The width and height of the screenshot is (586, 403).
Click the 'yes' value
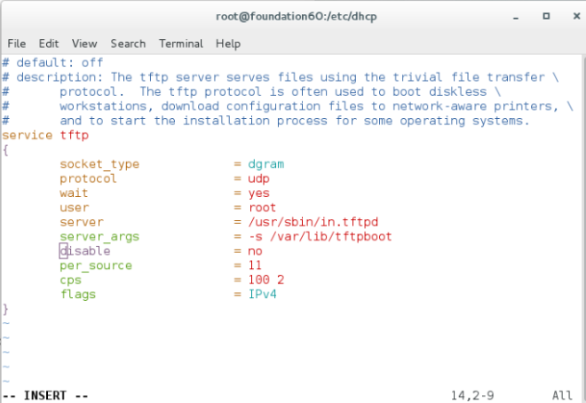[258, 194]
